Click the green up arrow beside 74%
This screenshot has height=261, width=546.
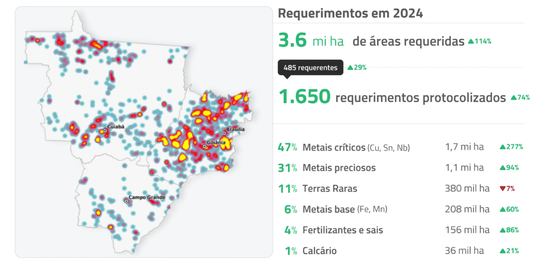tap(513, 97)
